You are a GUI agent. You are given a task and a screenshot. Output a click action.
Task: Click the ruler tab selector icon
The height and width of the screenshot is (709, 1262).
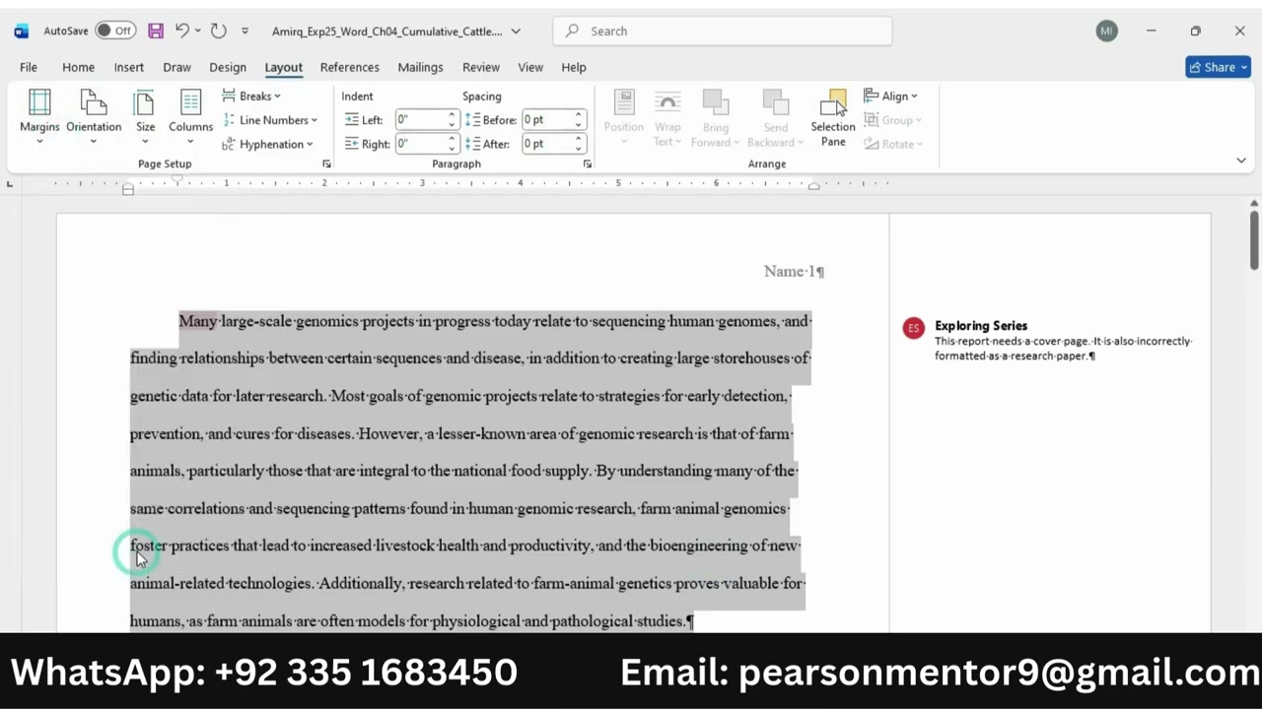pyautogui.click(x=10, y=184)
